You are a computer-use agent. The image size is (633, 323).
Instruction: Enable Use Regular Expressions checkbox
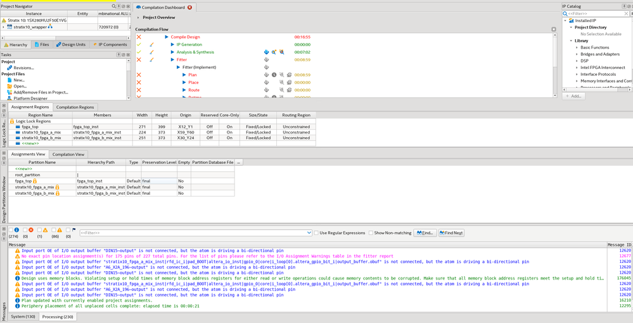[317, 233]
